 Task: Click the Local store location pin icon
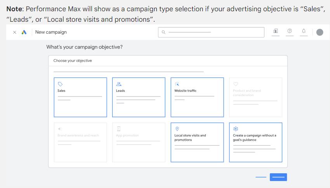(x=177, y=129)
